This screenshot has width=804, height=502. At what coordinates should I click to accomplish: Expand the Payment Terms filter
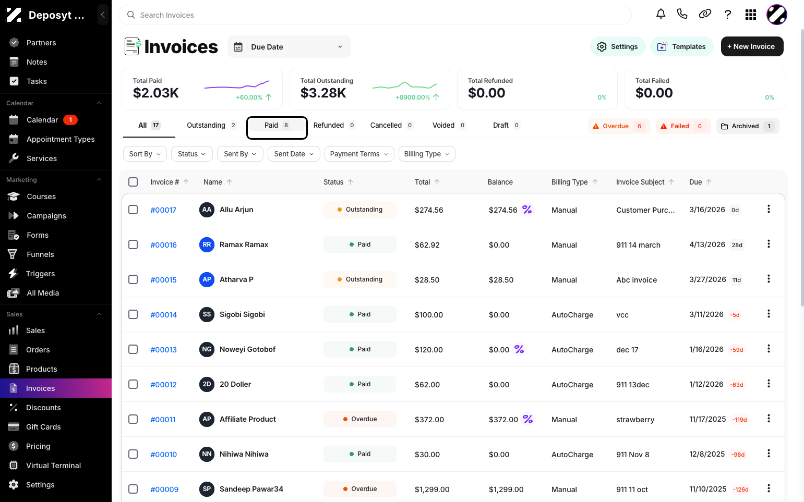tap(359, 154)
